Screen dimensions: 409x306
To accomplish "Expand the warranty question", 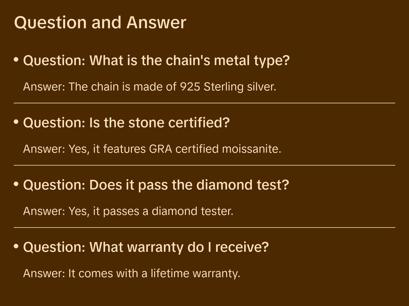I will point(146,247).
